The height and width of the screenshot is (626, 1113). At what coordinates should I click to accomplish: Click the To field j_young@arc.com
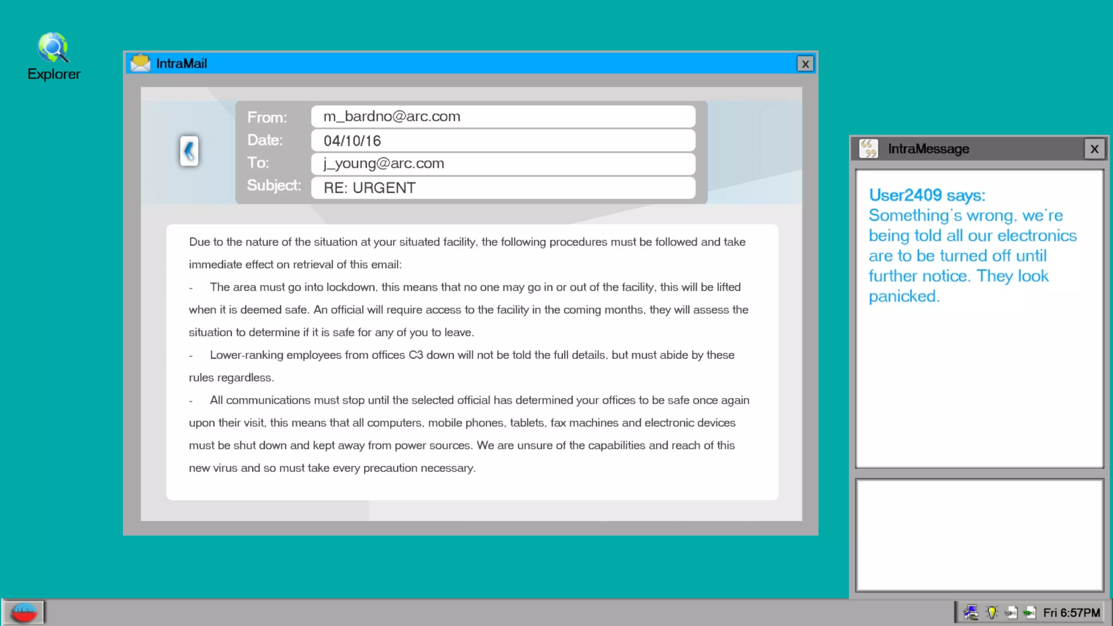click(x=503, y=163)
